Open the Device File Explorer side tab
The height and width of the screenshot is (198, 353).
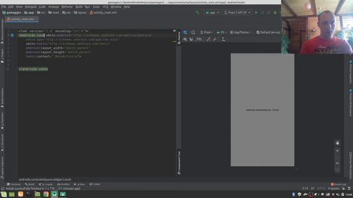351,166
